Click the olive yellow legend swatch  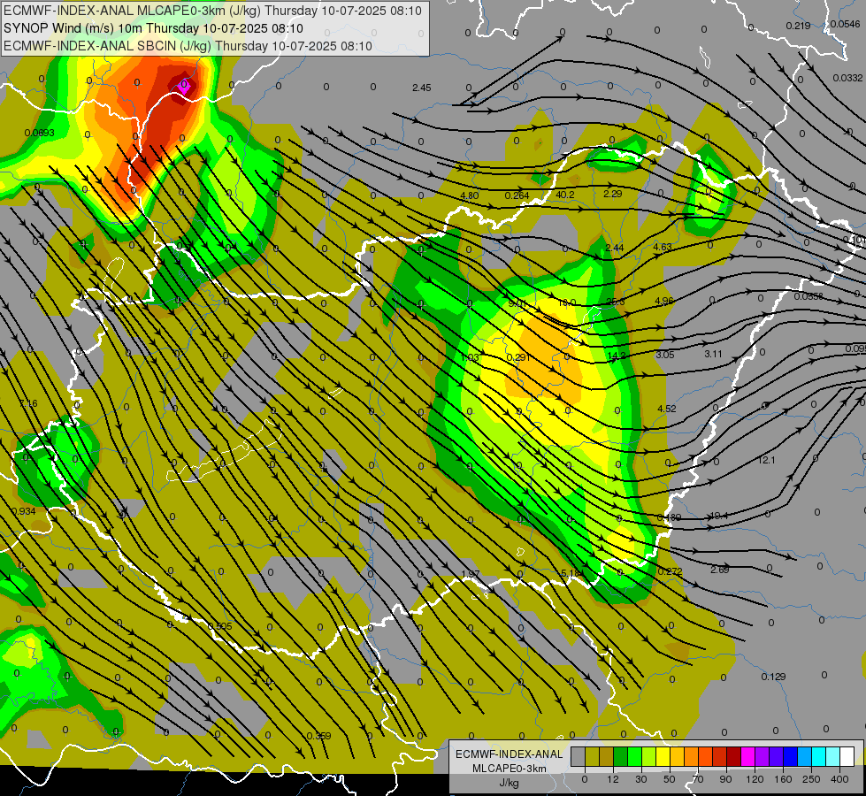pos(592,757)
